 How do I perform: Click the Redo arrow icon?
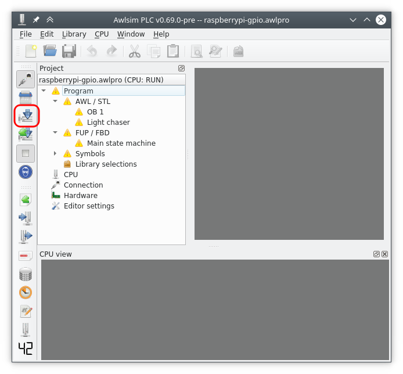coord(111,51)
